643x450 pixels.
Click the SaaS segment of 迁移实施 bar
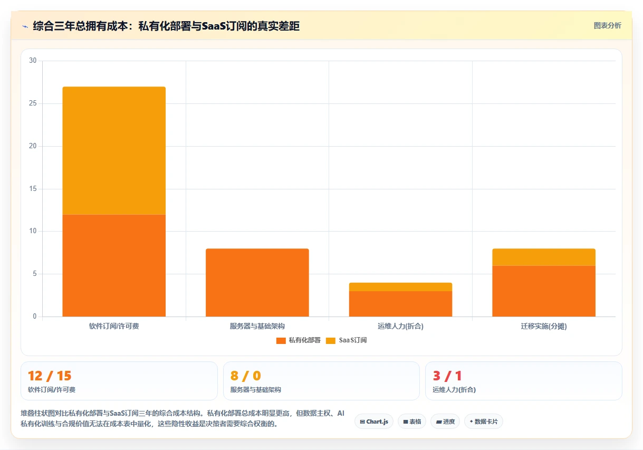[544, 257]
